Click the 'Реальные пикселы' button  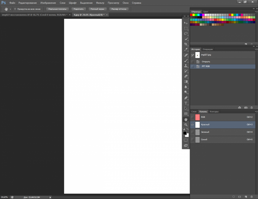[58, 9]
